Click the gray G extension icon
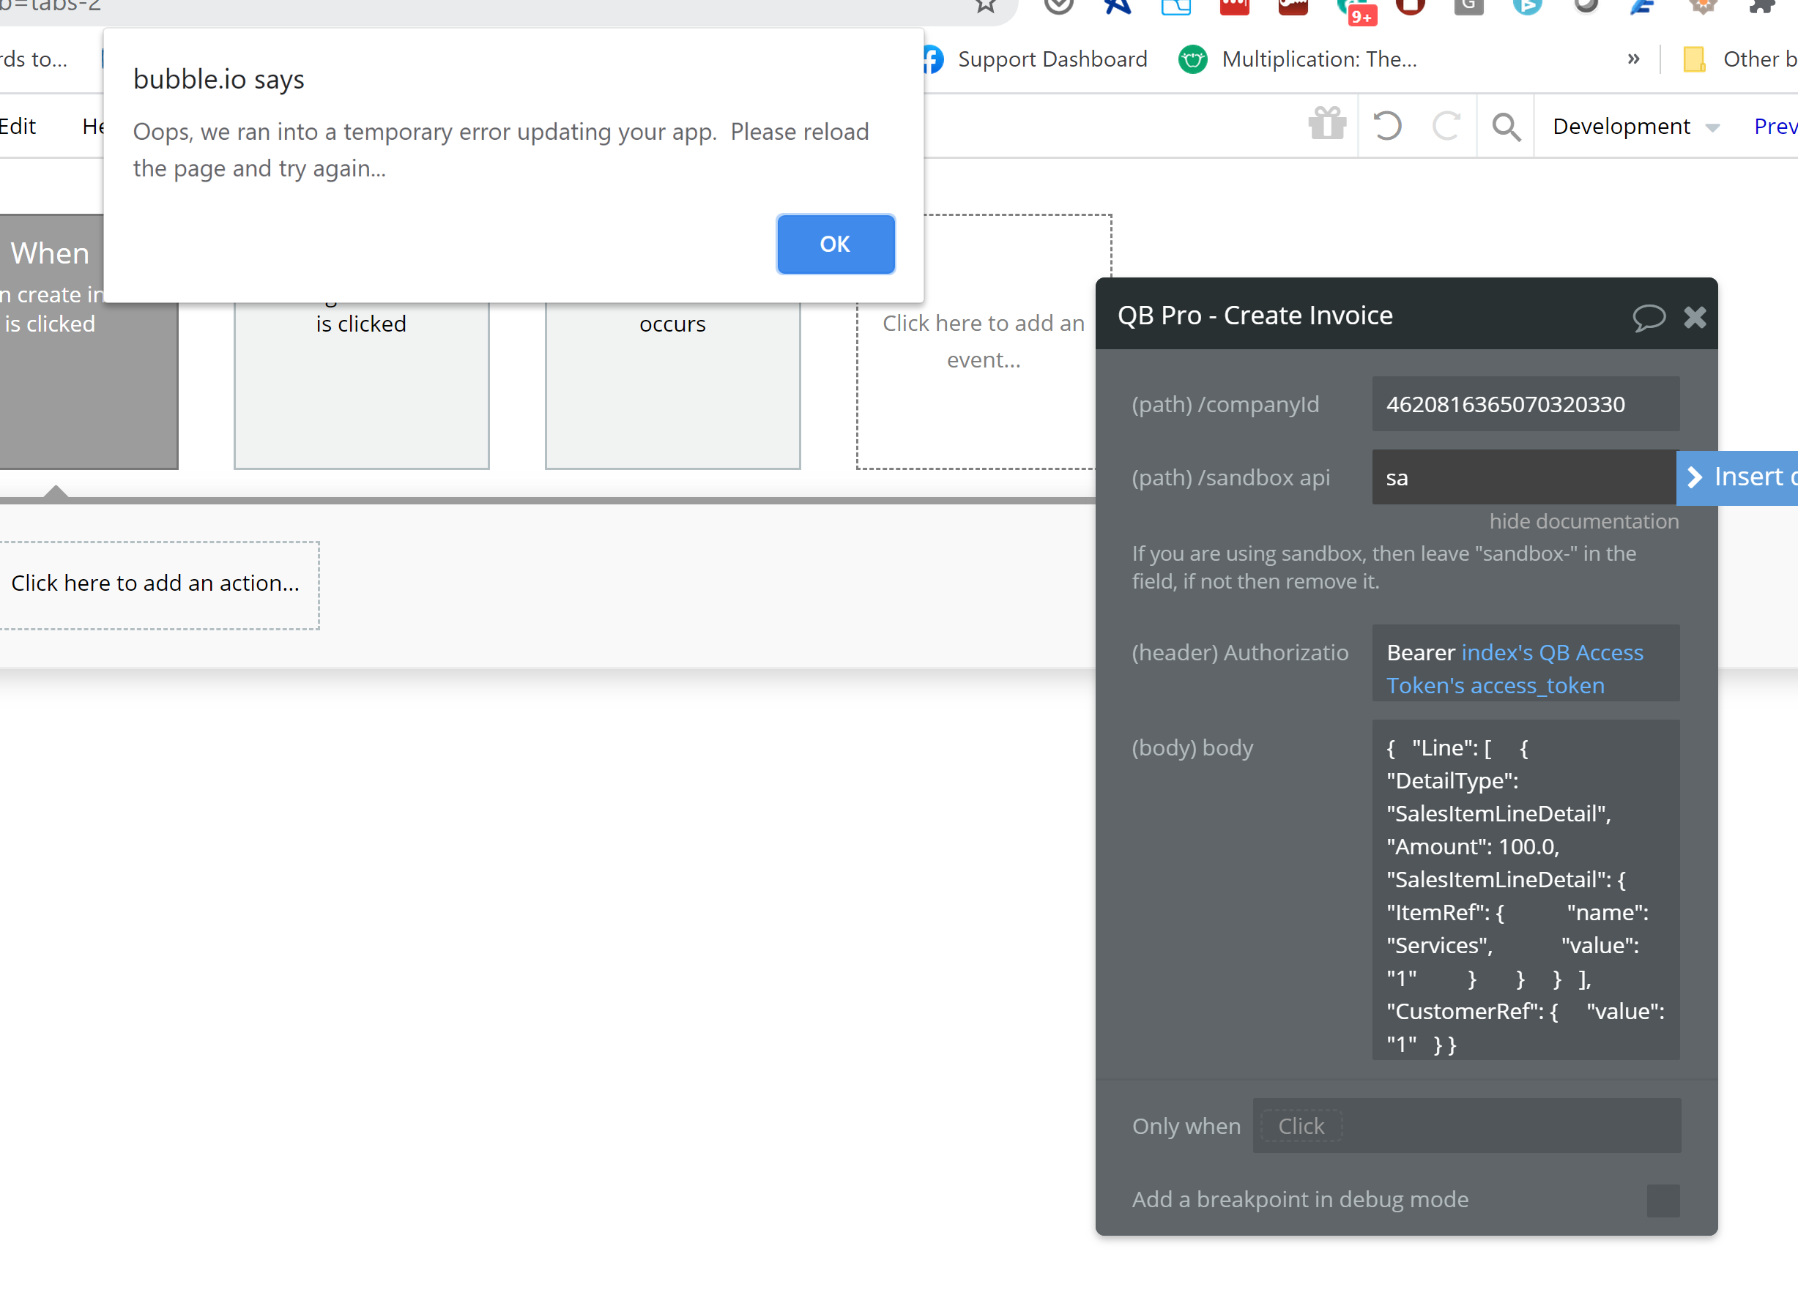1798x1306 pixels. click(x=1468, y=7)
